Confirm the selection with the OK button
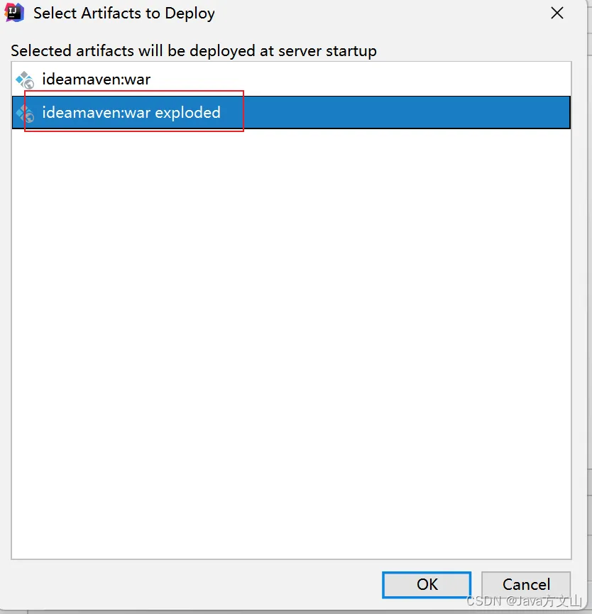 click(x=427, y=584)
